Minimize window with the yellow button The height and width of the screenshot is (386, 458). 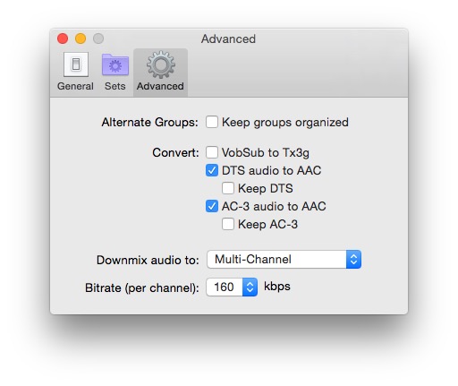(x=81, y=39)
